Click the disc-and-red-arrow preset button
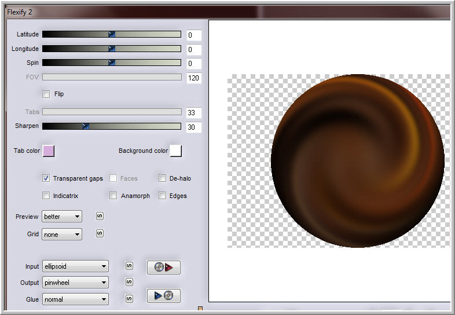The image size is (455, 315). point(164,267)
